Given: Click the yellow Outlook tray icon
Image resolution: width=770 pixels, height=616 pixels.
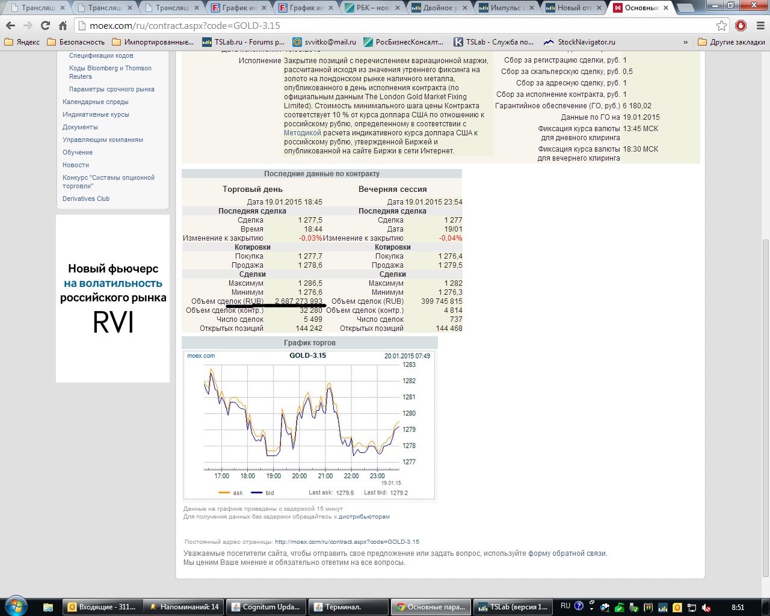Looking at the screenshot, I should click(x=677, y=607).
